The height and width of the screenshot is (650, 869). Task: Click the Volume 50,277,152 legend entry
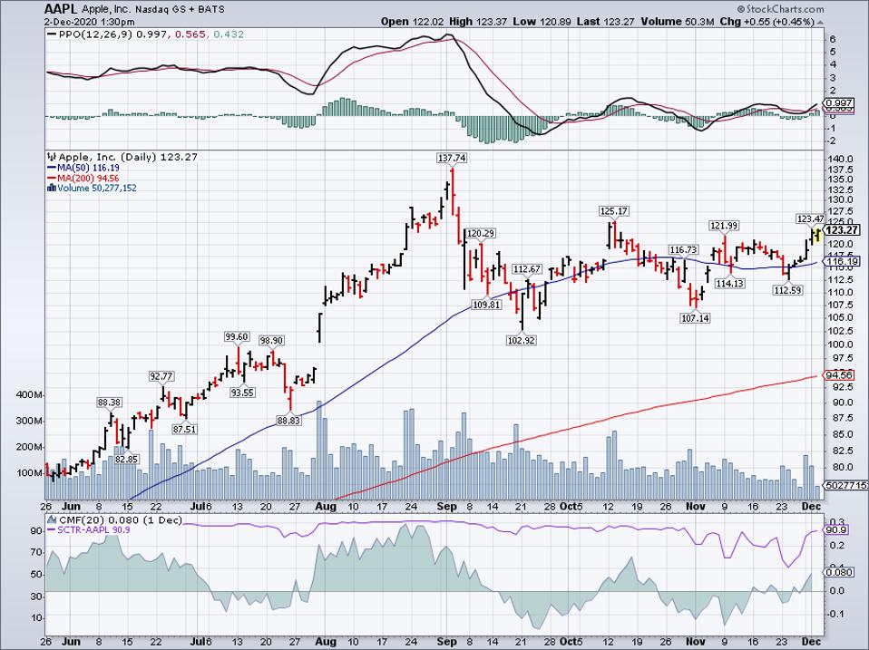pyautogui.click(x=97, y=188)
